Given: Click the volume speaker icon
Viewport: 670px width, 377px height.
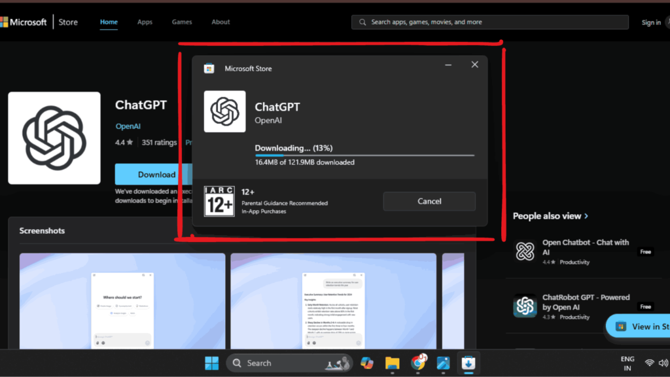Looking at the screenshot, I should coord(663,363).
